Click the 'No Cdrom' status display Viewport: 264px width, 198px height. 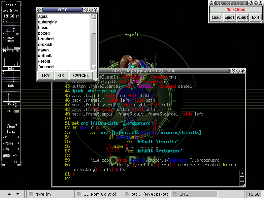tap(236, 10)
